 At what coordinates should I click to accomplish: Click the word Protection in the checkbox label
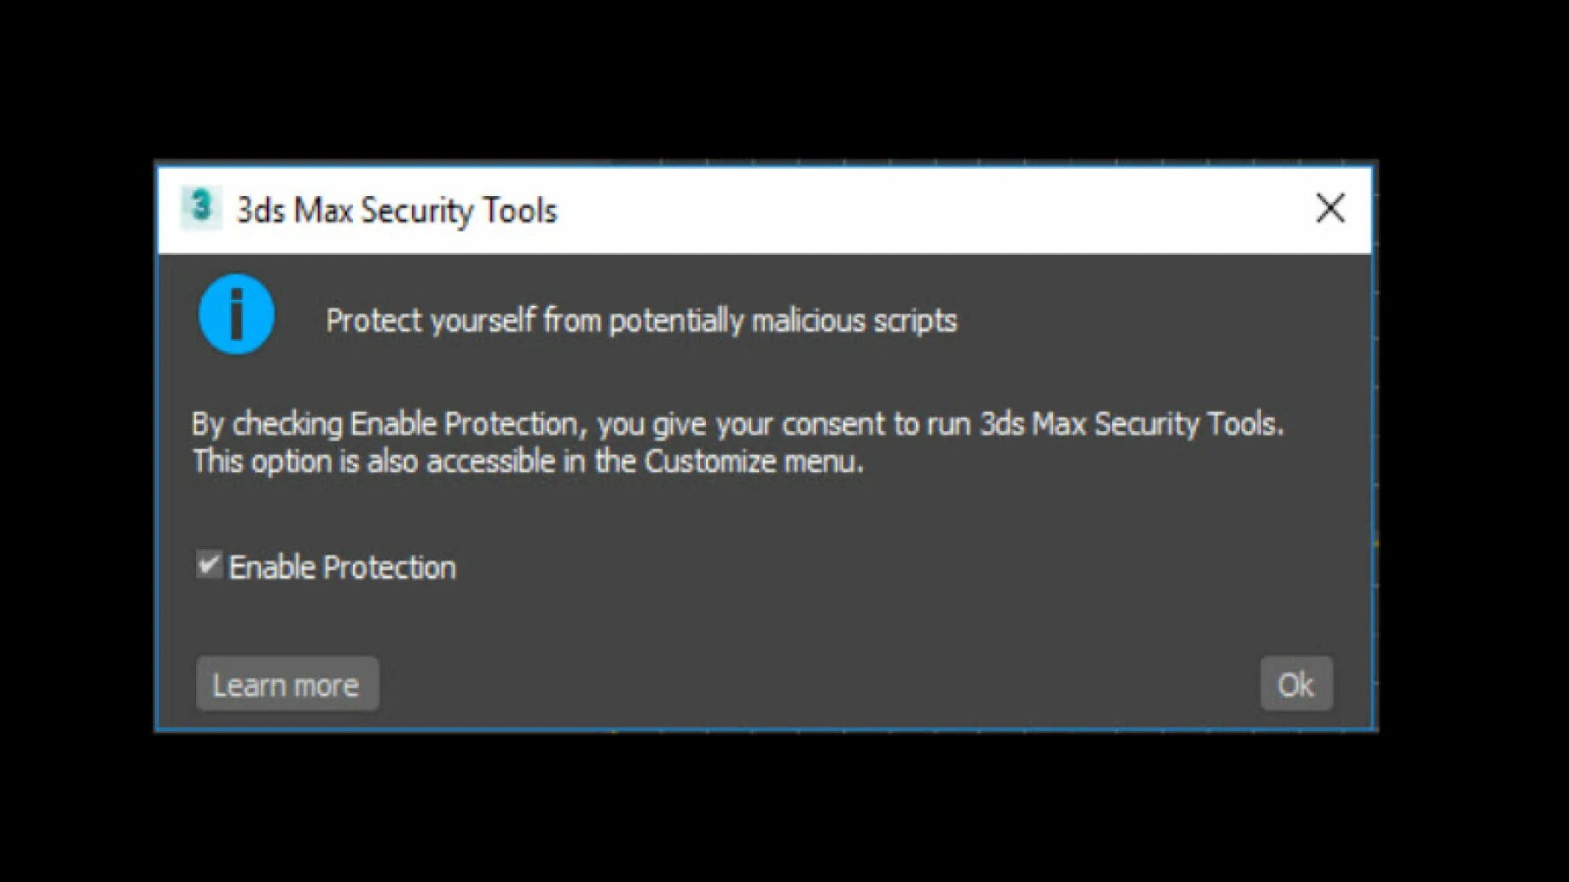tap(391, 568)
